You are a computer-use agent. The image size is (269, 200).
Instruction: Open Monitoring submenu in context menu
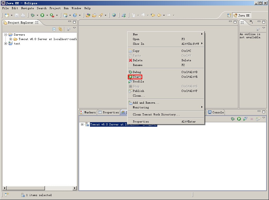pos(166,107)
